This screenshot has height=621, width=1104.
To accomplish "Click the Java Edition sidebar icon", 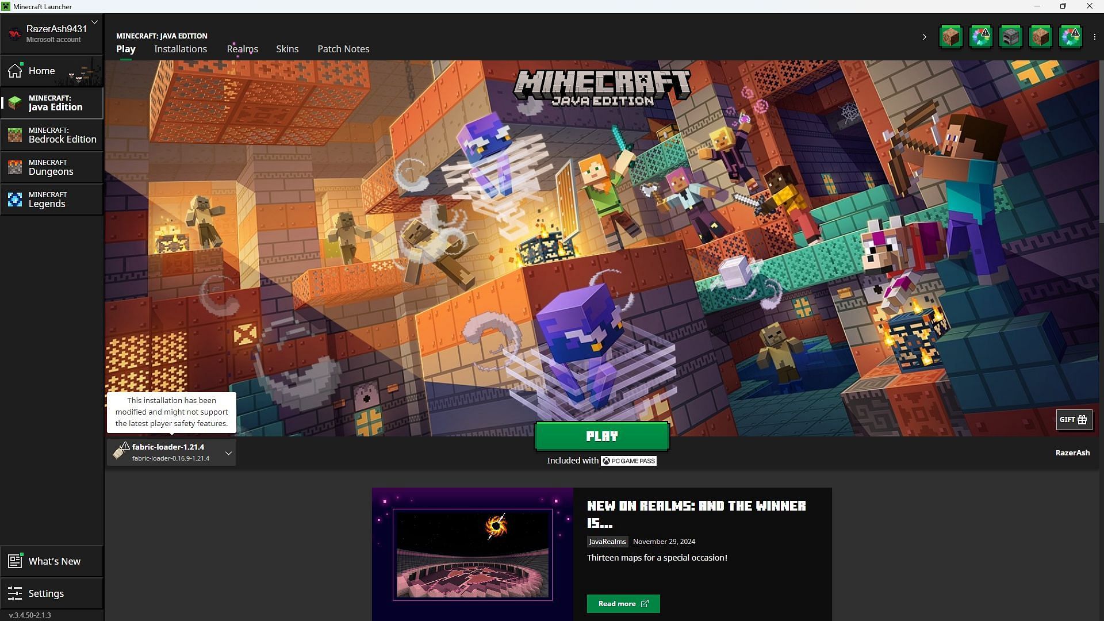I will (x=15, y=102).
